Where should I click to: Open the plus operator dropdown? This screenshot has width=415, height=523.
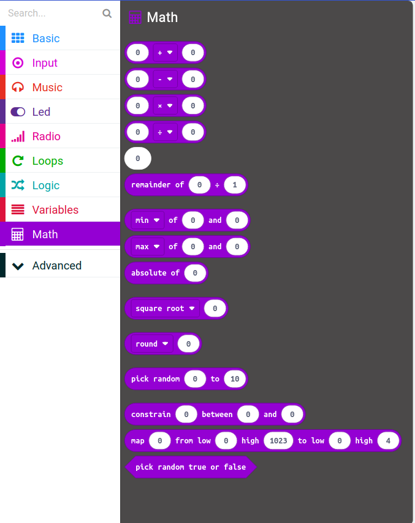170,53
